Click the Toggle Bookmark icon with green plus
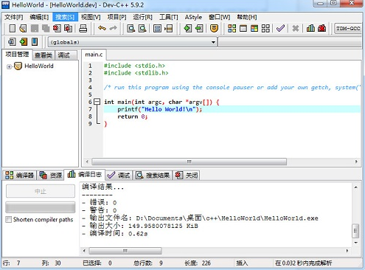The height and width of the screenshot is (270, 365). (24, 42)
